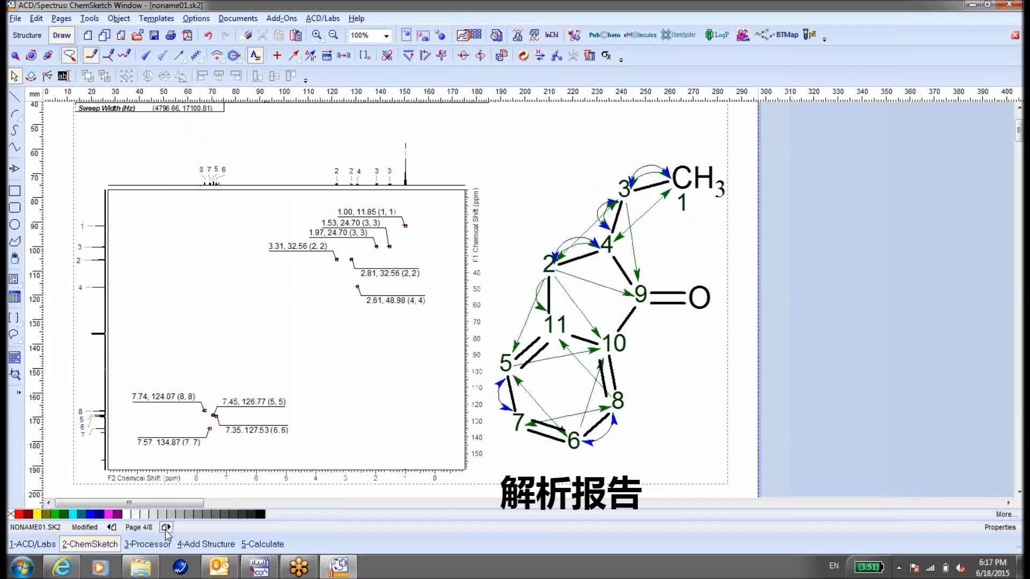Expand the structure toolbar overflow chevron
Viewport: 1030px width, 579px height.
621,60
